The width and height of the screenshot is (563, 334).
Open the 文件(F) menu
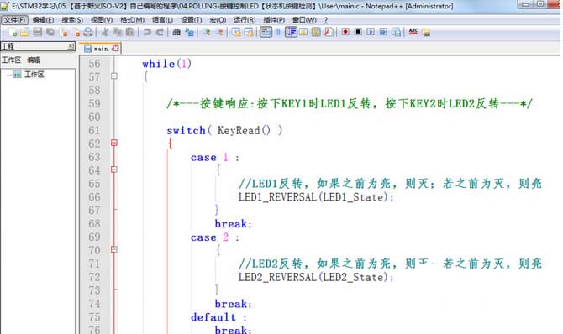14,20
